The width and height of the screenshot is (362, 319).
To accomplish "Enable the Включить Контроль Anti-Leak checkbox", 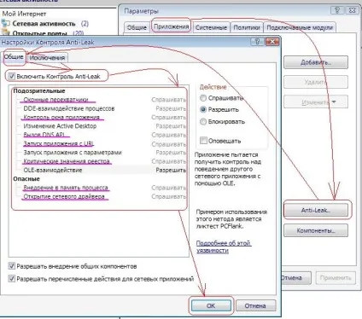I will pos(12,76).
